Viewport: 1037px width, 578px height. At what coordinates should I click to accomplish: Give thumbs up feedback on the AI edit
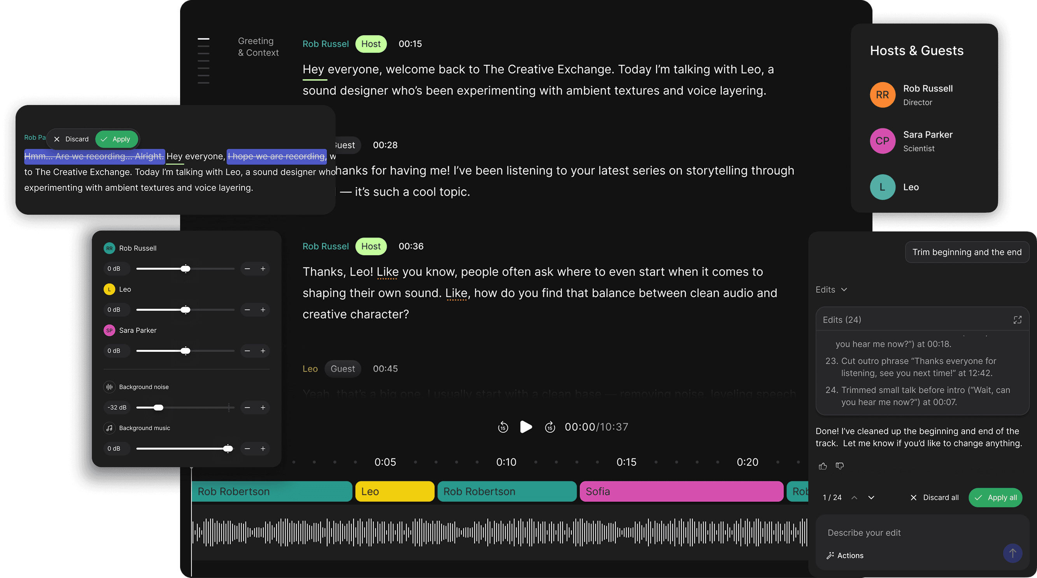click(x=822, y=466)
